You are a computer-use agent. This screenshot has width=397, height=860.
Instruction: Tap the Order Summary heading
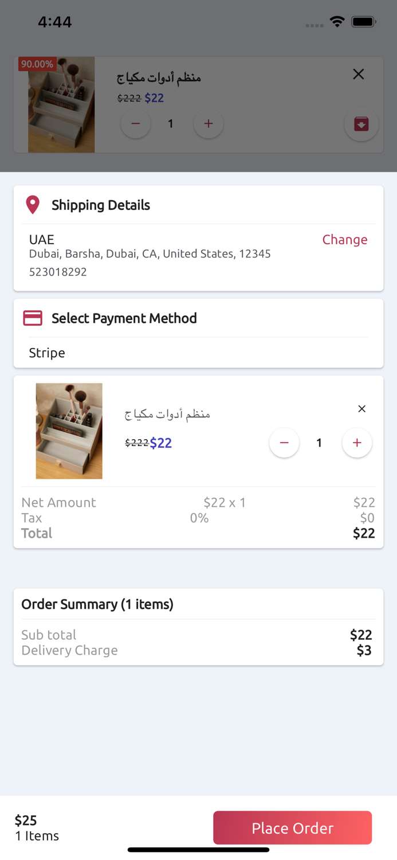point(97,604)
